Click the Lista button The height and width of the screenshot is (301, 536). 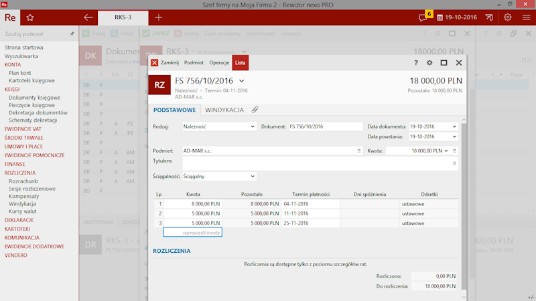(x=241, y=63)
